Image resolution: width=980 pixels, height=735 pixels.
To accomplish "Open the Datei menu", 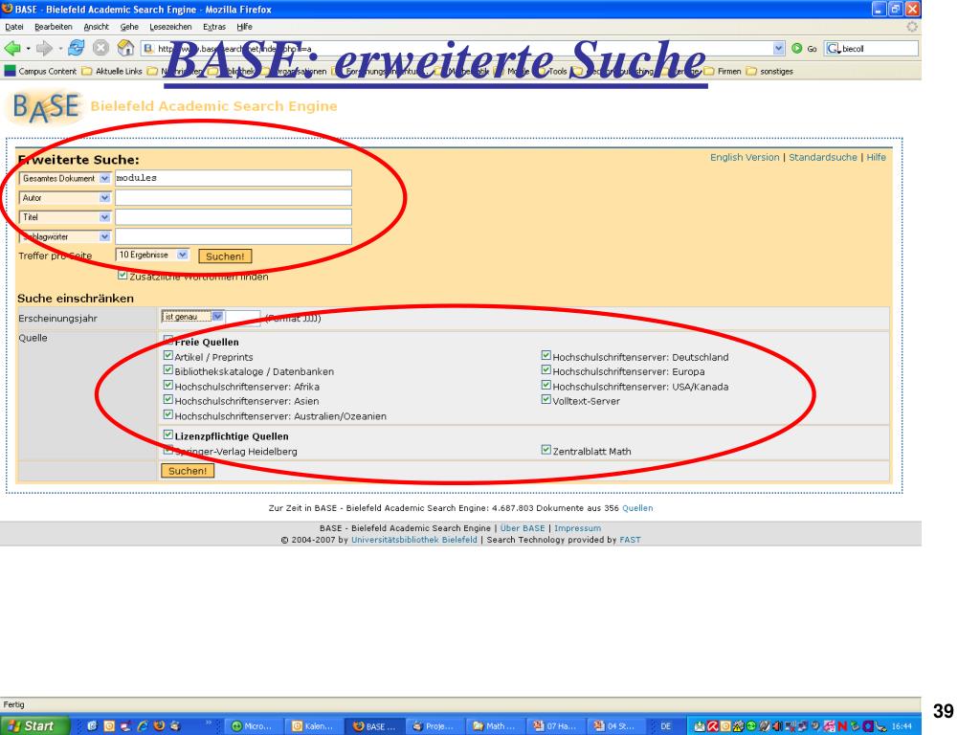I will click(13, 27).
